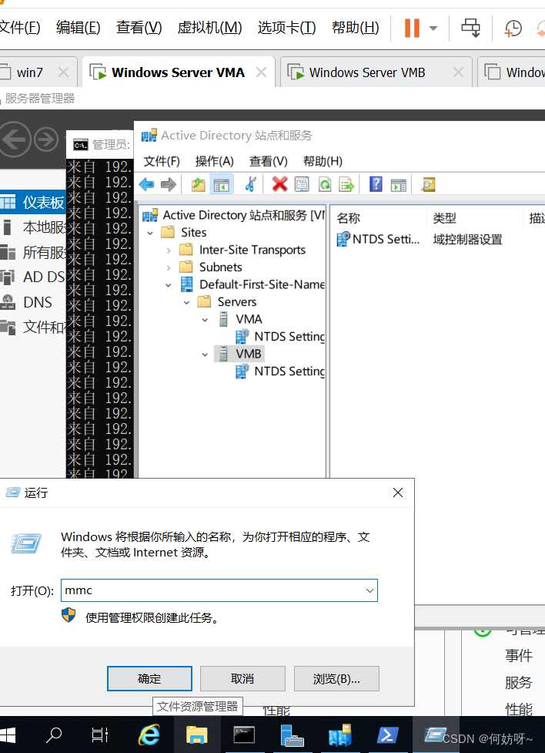Click the Back arrow in AD Sites toolbar
Screen dimensions: 545x753
pyautogui.click(x=147, y=184)
